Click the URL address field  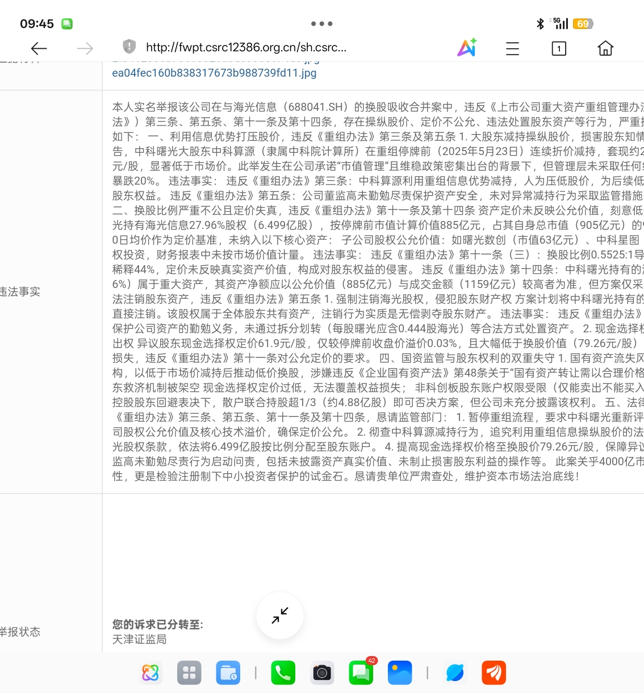(246, 47)
